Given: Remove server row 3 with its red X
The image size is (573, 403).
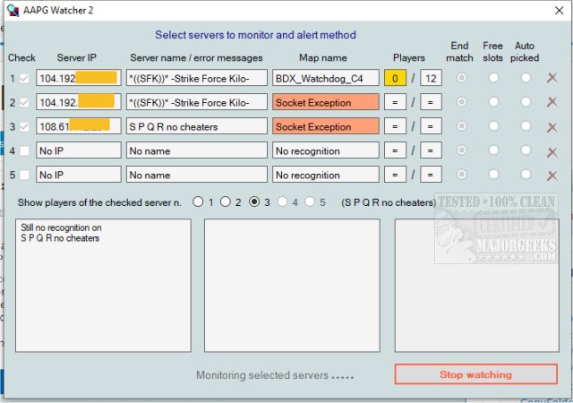Looking at the screenshot, I should pos(552,127).
